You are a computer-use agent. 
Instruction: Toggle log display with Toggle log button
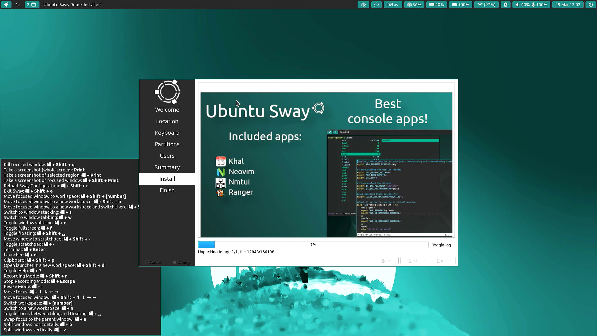442,245
